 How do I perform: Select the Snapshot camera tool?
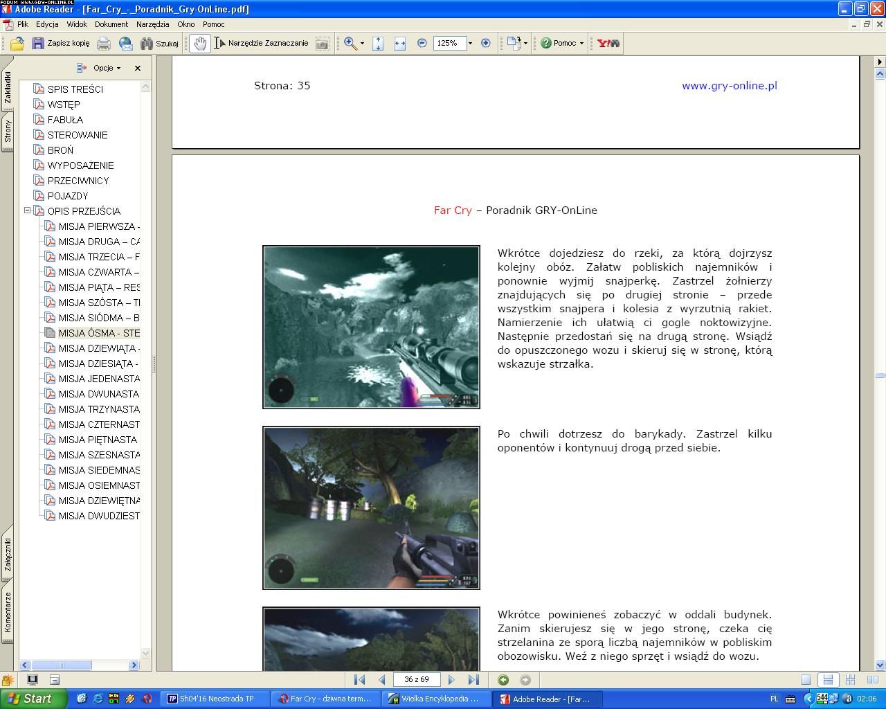point(322,43)
